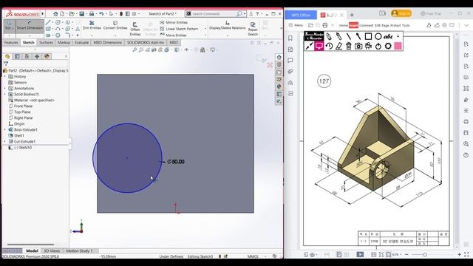Expand the Boss-Extrude1 feature node
This screenshot has height=266, width=473.
(x=5, y=130)
